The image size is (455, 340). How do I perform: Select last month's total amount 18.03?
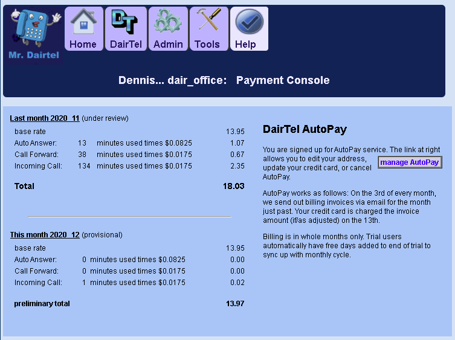coord(233,187)
